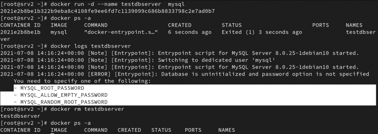Click the docker run command line
The image size is (378, 134).
93,4
